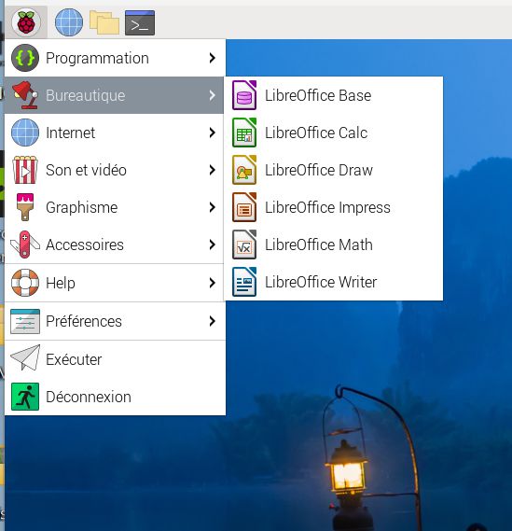
Task: Click the Exécuter paper plane icon
Action: coord(25,358)
